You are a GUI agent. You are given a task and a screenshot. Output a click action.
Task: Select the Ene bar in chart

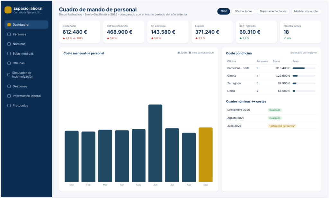point(72,156)
